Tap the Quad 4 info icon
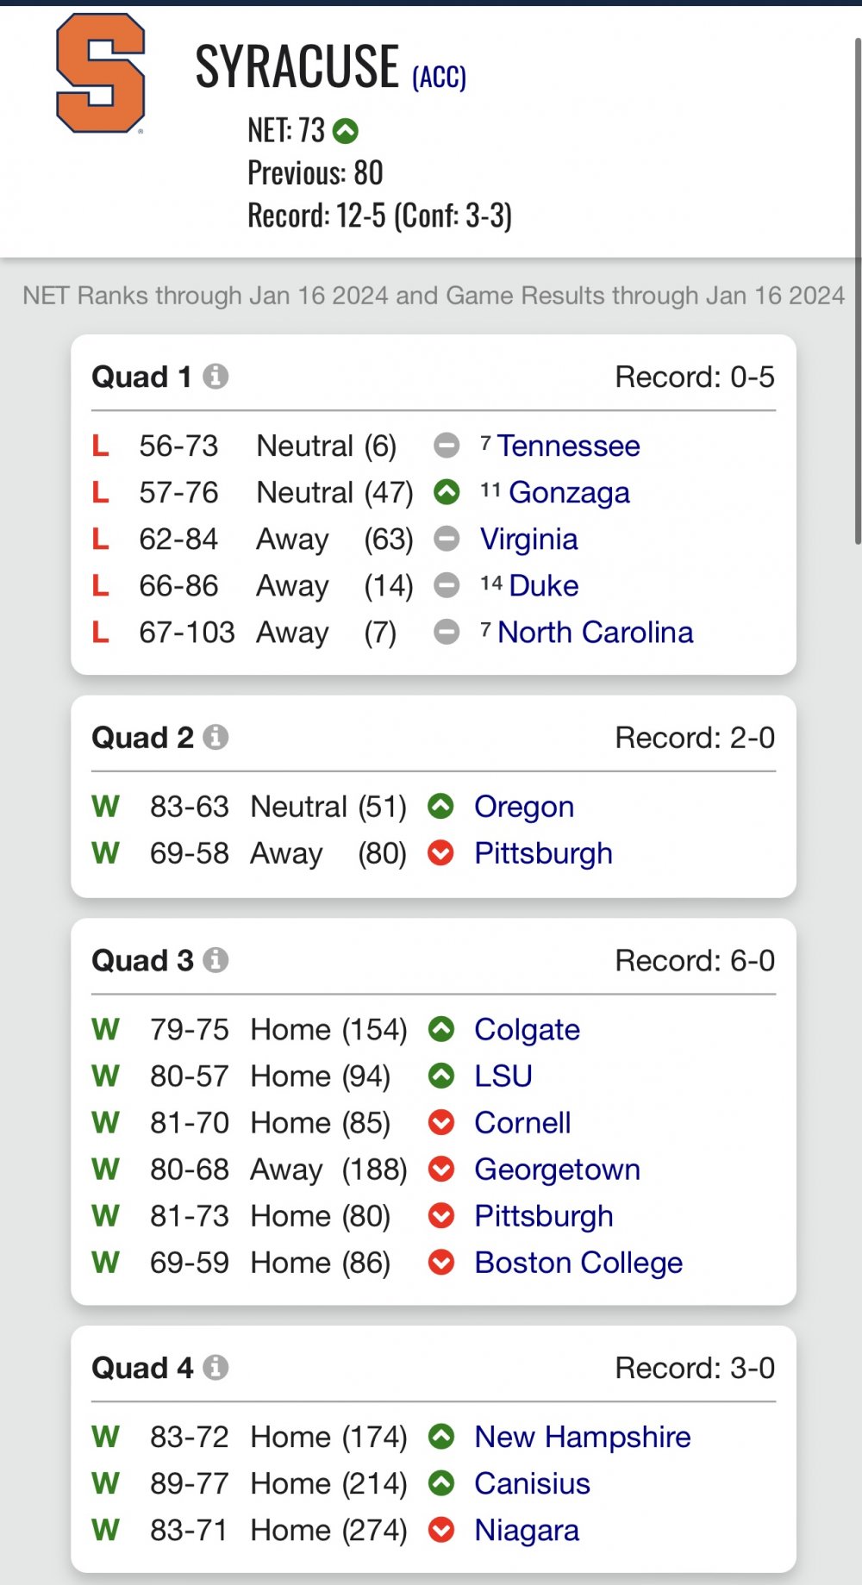 click(215, 1368)
